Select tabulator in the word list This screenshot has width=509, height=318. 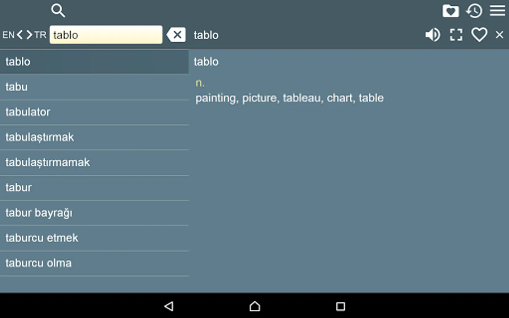click(x=94, y=112)
